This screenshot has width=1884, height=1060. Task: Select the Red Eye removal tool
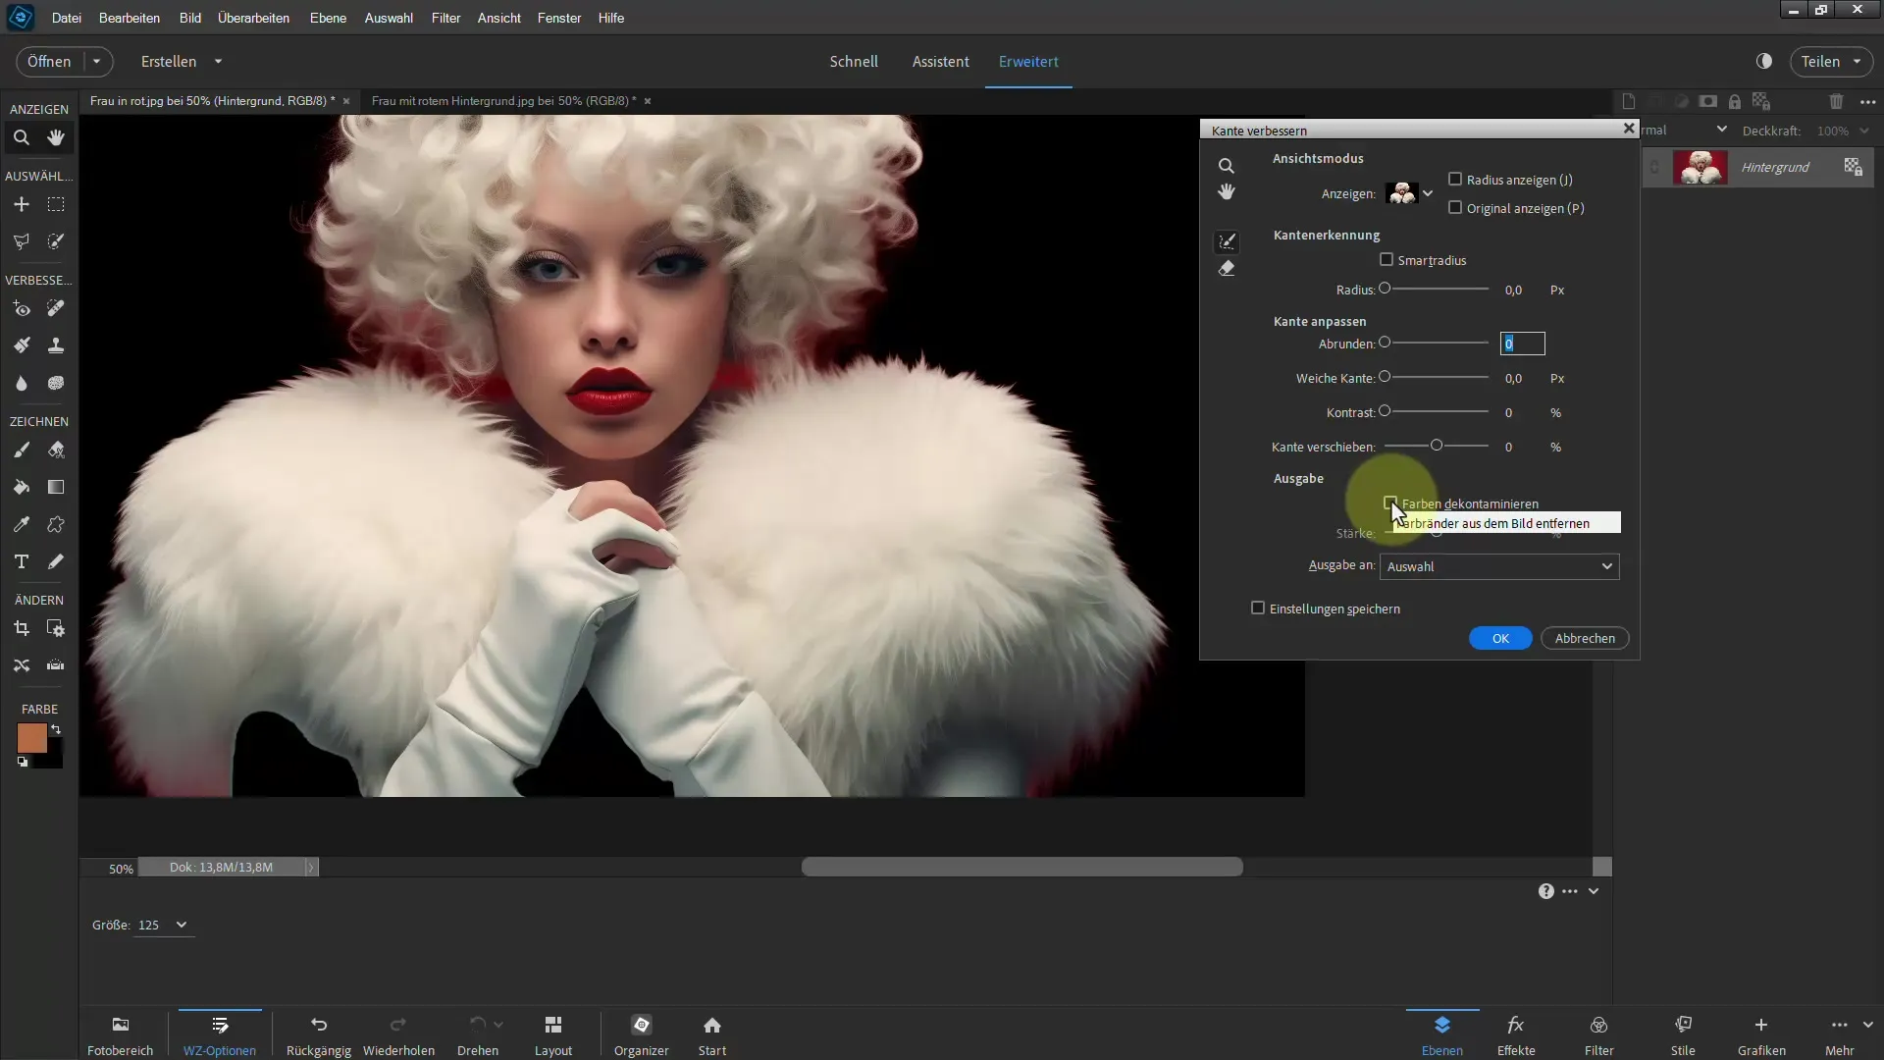(22, 309)
